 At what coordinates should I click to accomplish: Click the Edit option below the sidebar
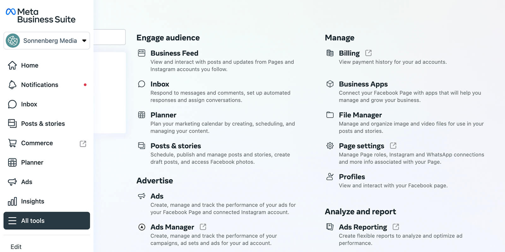point(16,247)
